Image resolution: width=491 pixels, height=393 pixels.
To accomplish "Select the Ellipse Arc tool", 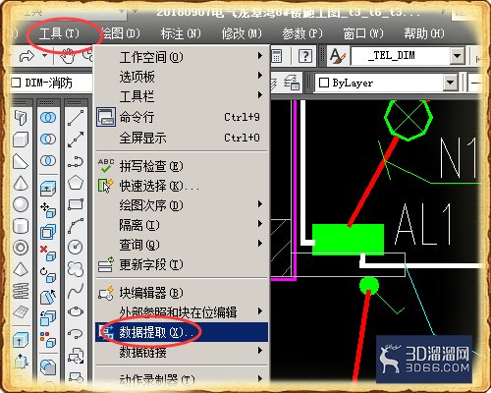I will (x=76, y=333).
